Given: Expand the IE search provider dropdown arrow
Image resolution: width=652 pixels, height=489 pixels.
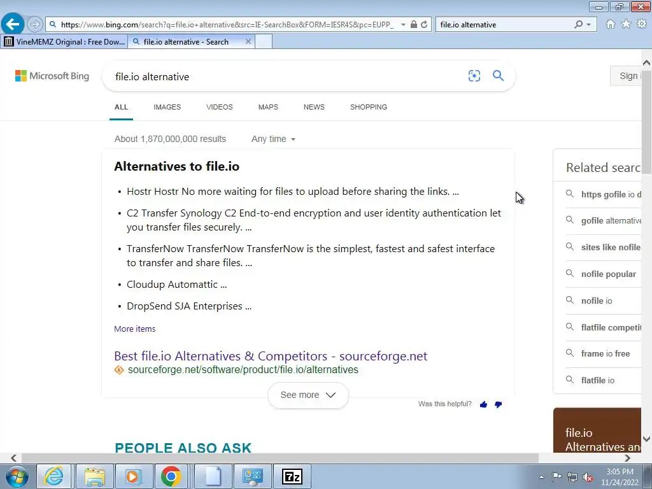Looking at the screenshot, I should (589, 25).
